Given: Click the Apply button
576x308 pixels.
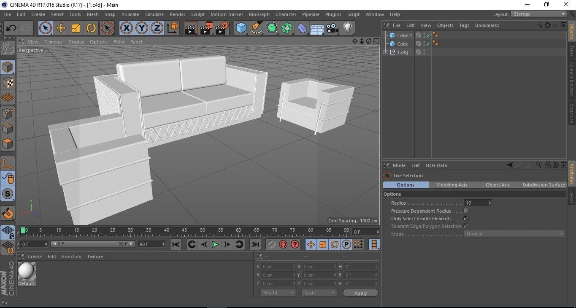Looking at the screenshot, I should coord(360,293).
